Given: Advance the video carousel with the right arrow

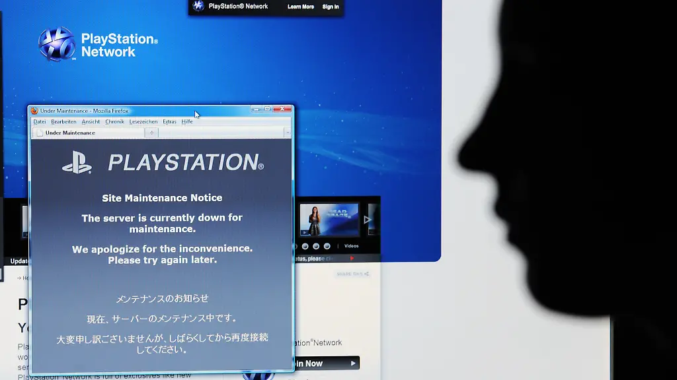Looking at the screenshot, I should coord(368,220).
